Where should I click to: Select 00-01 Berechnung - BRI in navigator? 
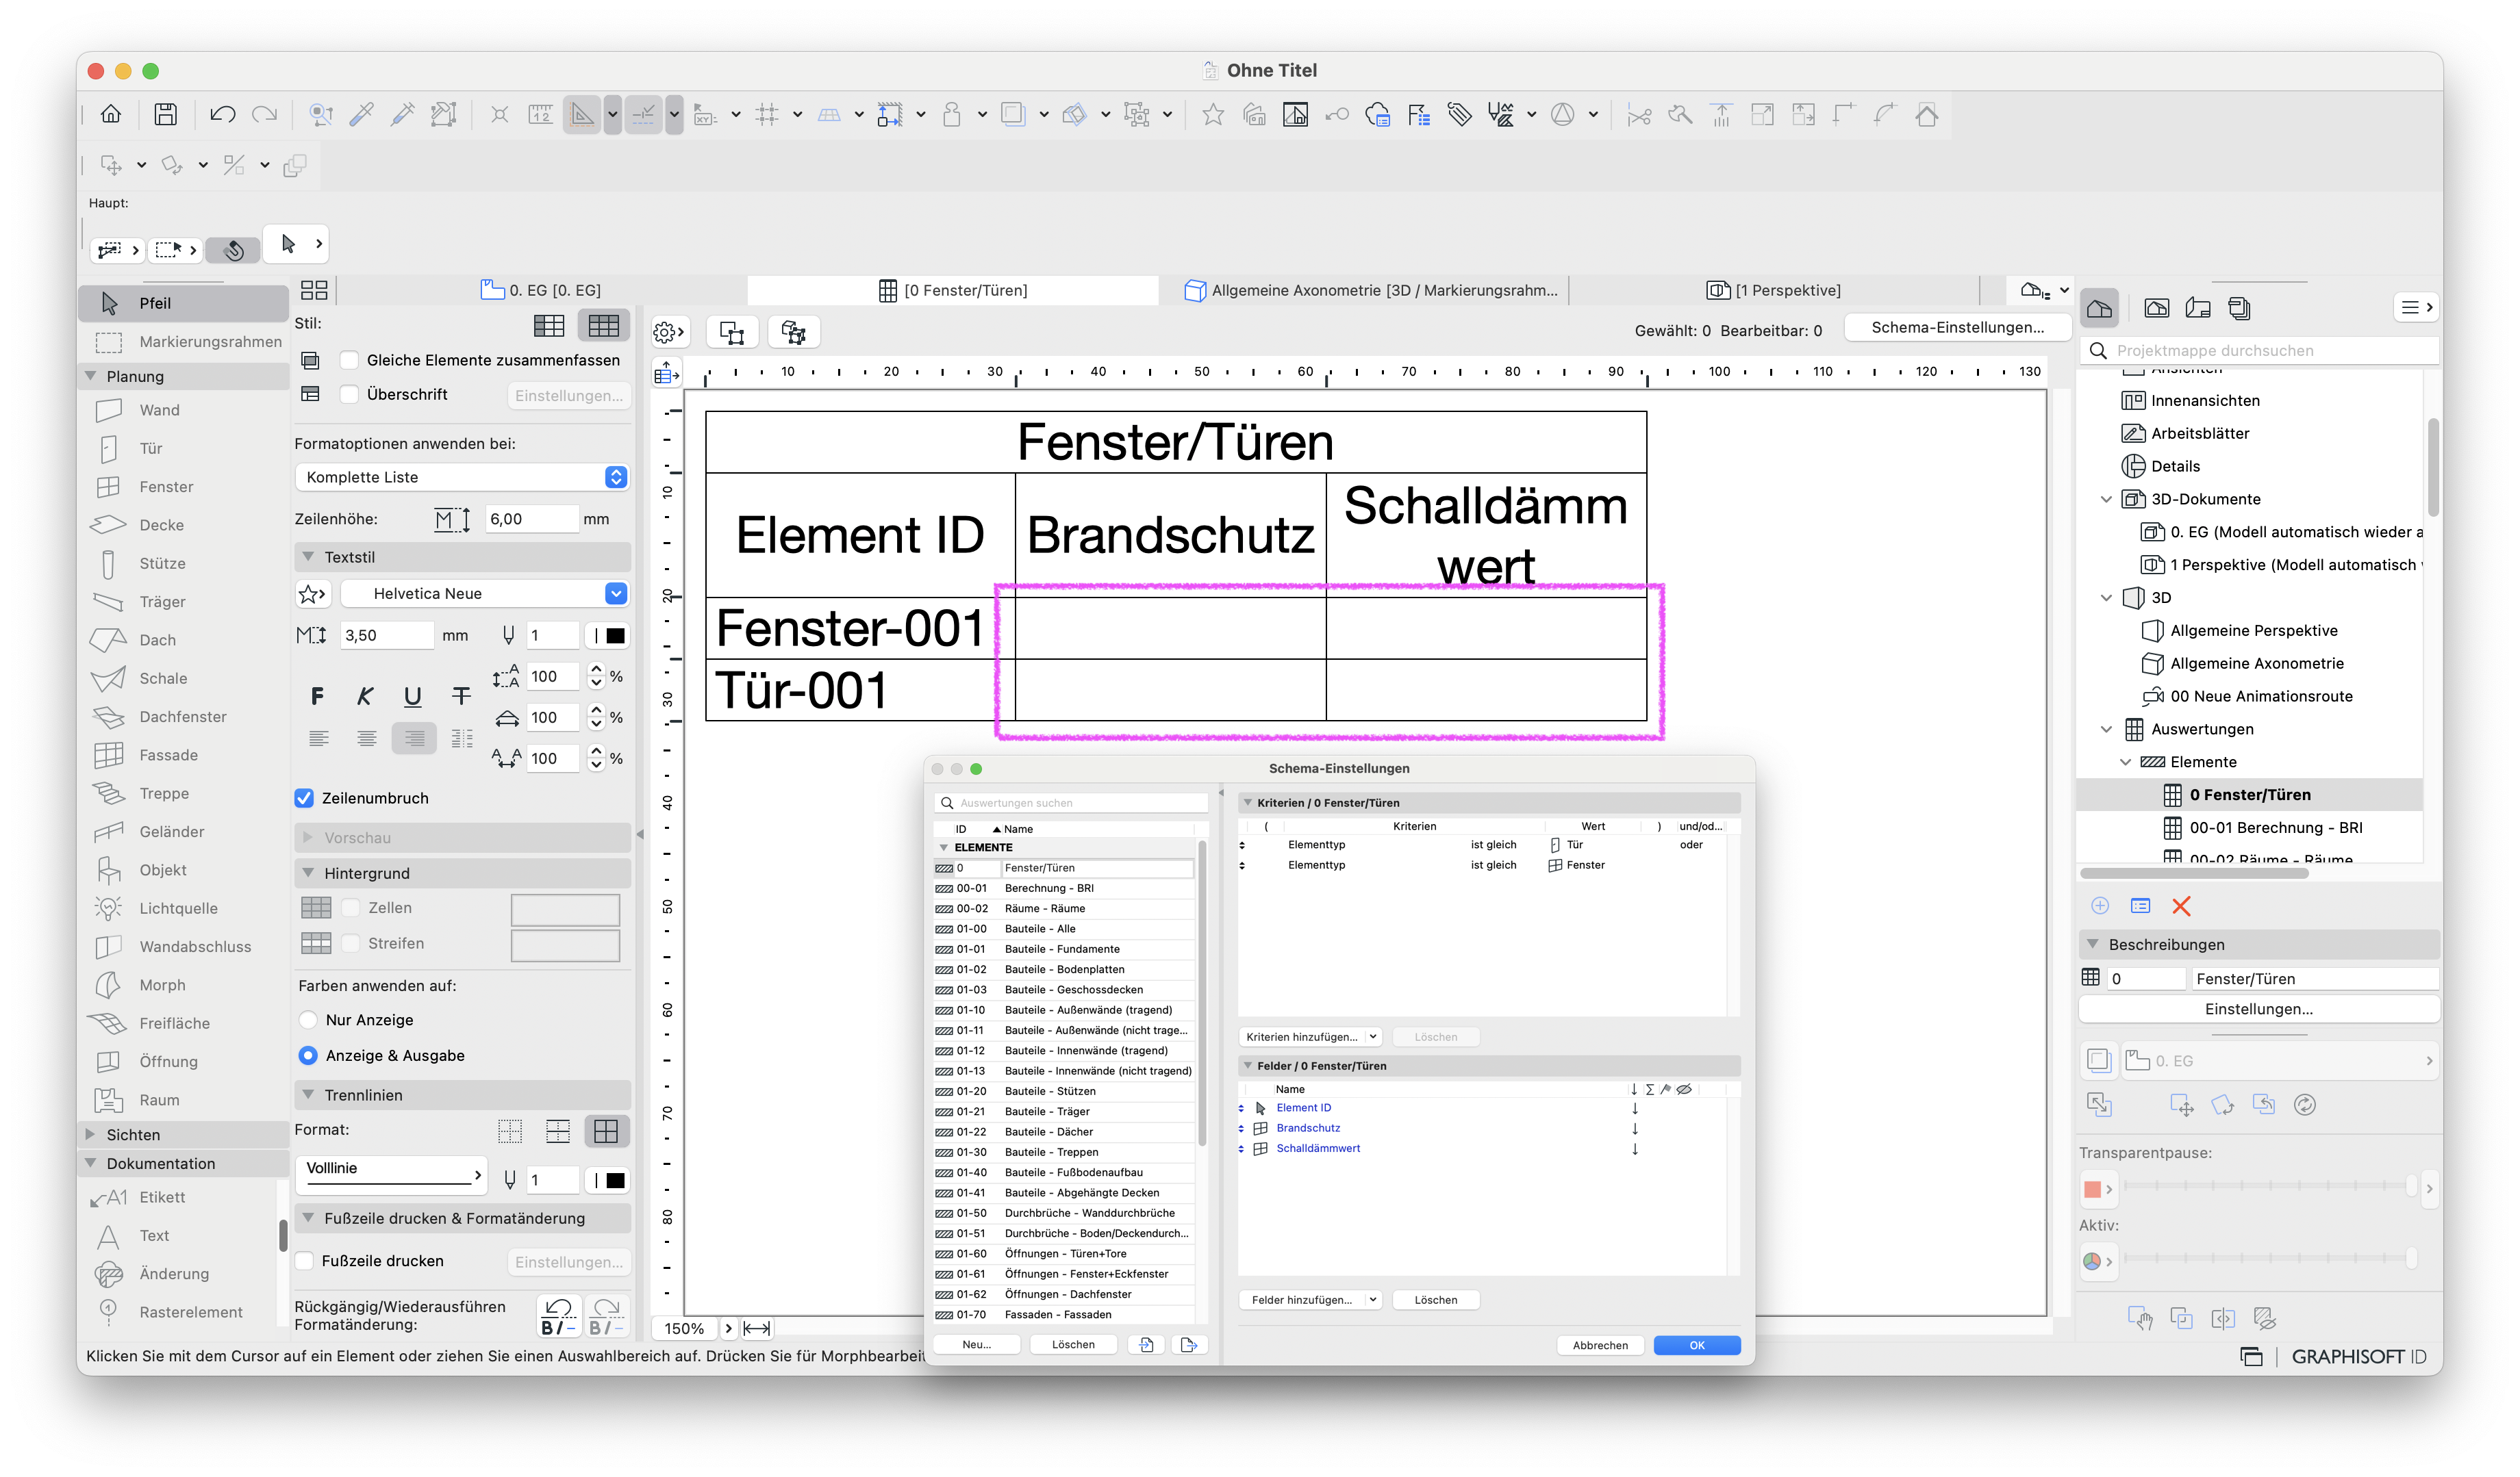pos(2276,827)
